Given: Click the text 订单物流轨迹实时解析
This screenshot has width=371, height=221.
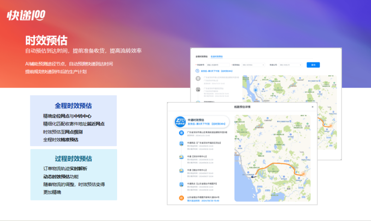Looking at the screenshot, I should 65,168.
